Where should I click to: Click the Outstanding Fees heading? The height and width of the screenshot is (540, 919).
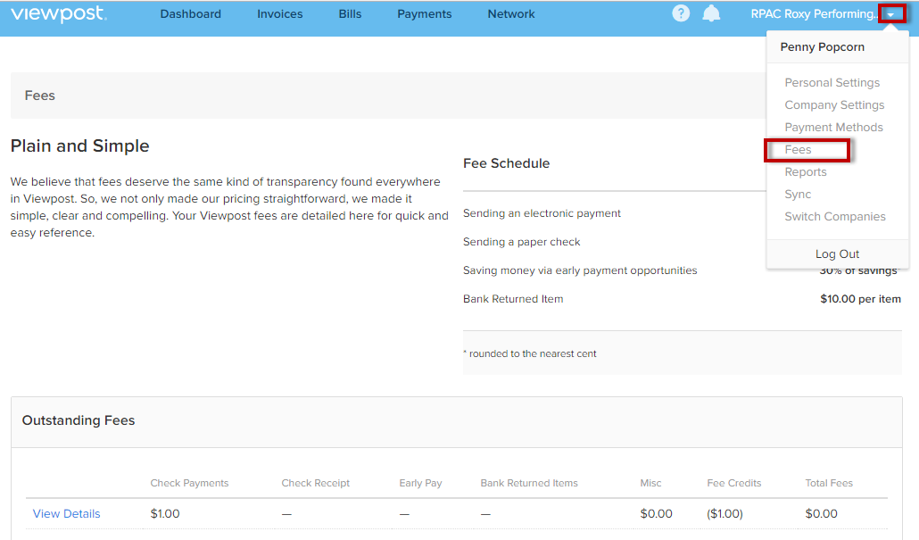pos(79,420)
